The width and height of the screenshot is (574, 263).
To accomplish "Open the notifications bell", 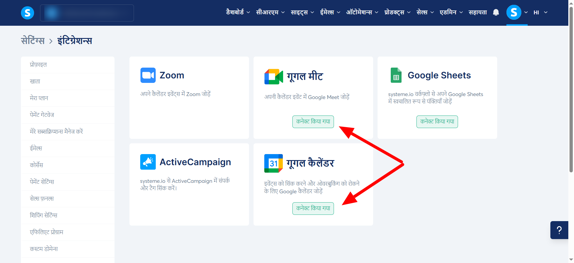I will click(496, 12).
